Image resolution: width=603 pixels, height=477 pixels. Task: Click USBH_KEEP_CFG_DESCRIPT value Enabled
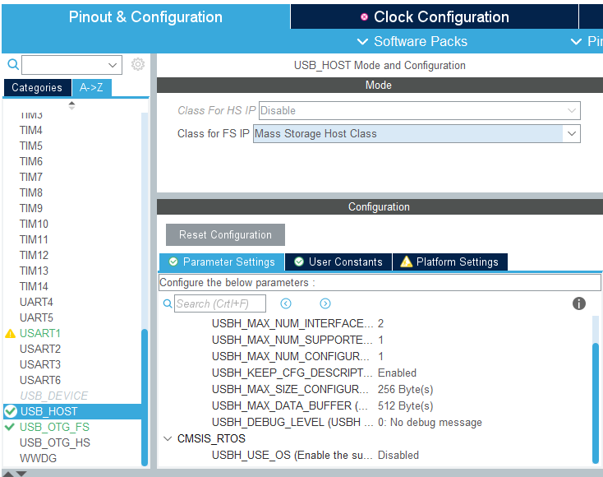point(397,373)
